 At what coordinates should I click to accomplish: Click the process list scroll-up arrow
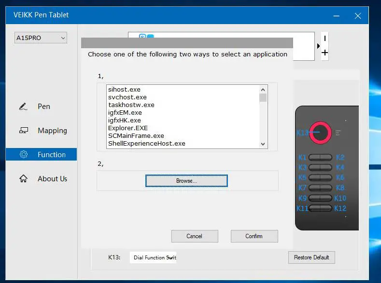263,89
